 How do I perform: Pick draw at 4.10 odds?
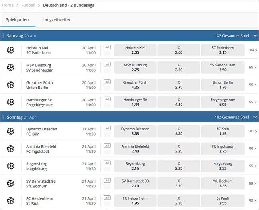pyautogui.click(x=179, y=102)
